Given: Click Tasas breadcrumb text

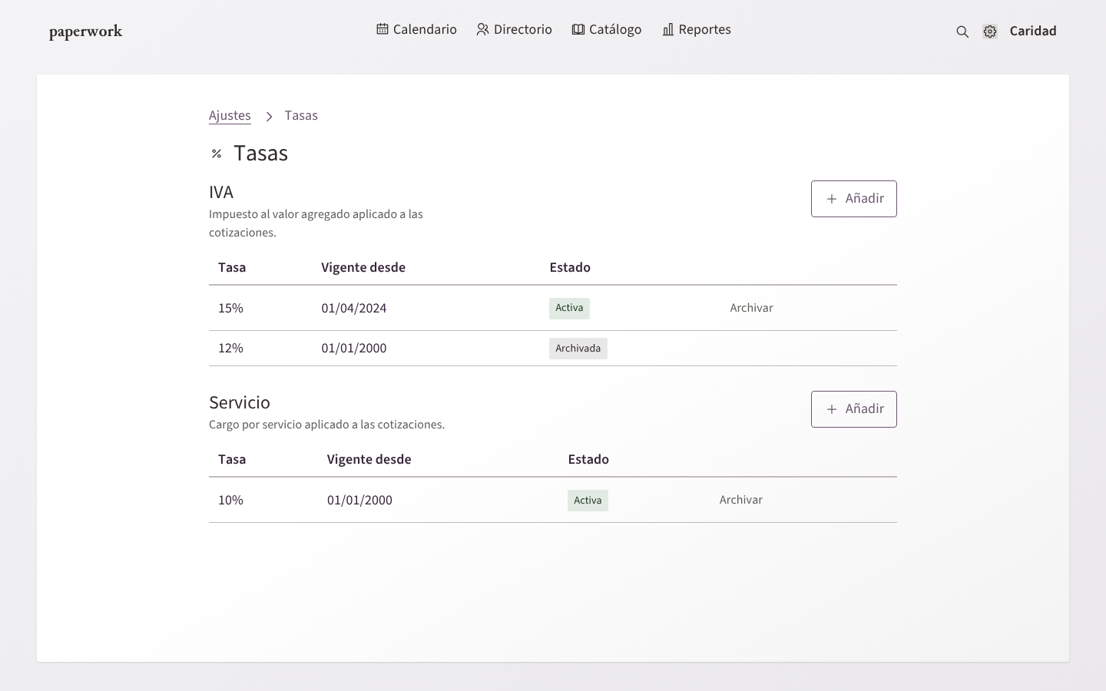Looking at the screenshot, I should tap(301, 115).
